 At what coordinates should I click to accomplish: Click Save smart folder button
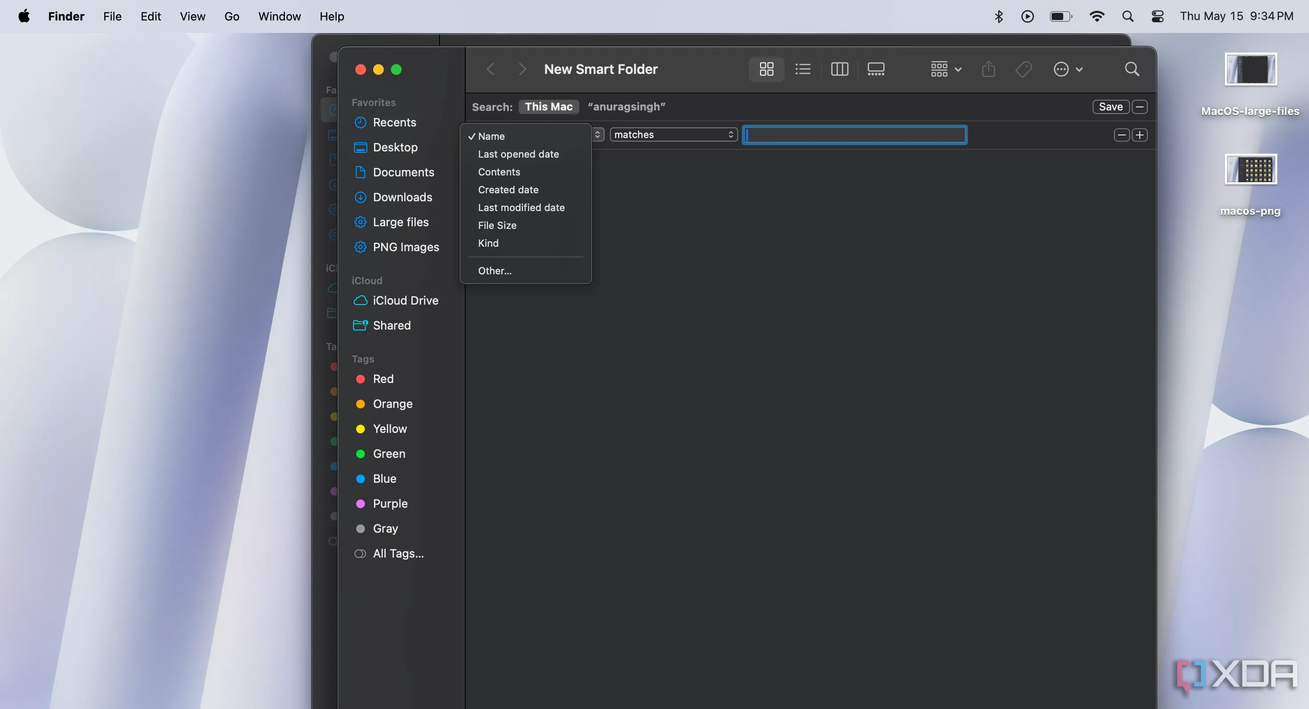point(1111,107)
